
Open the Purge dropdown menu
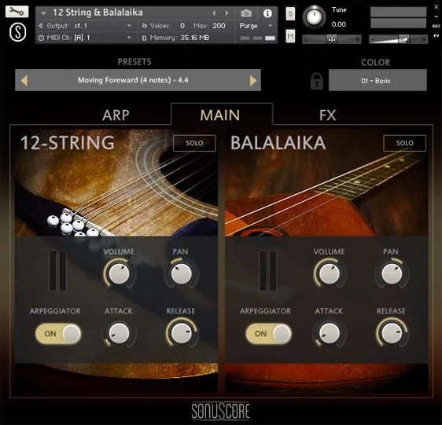click(x=256, y=26)
